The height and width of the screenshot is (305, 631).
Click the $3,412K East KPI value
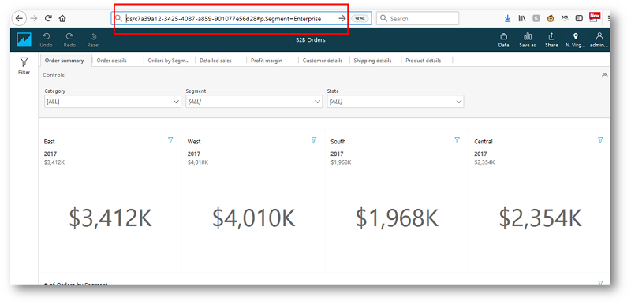(110, 218)
